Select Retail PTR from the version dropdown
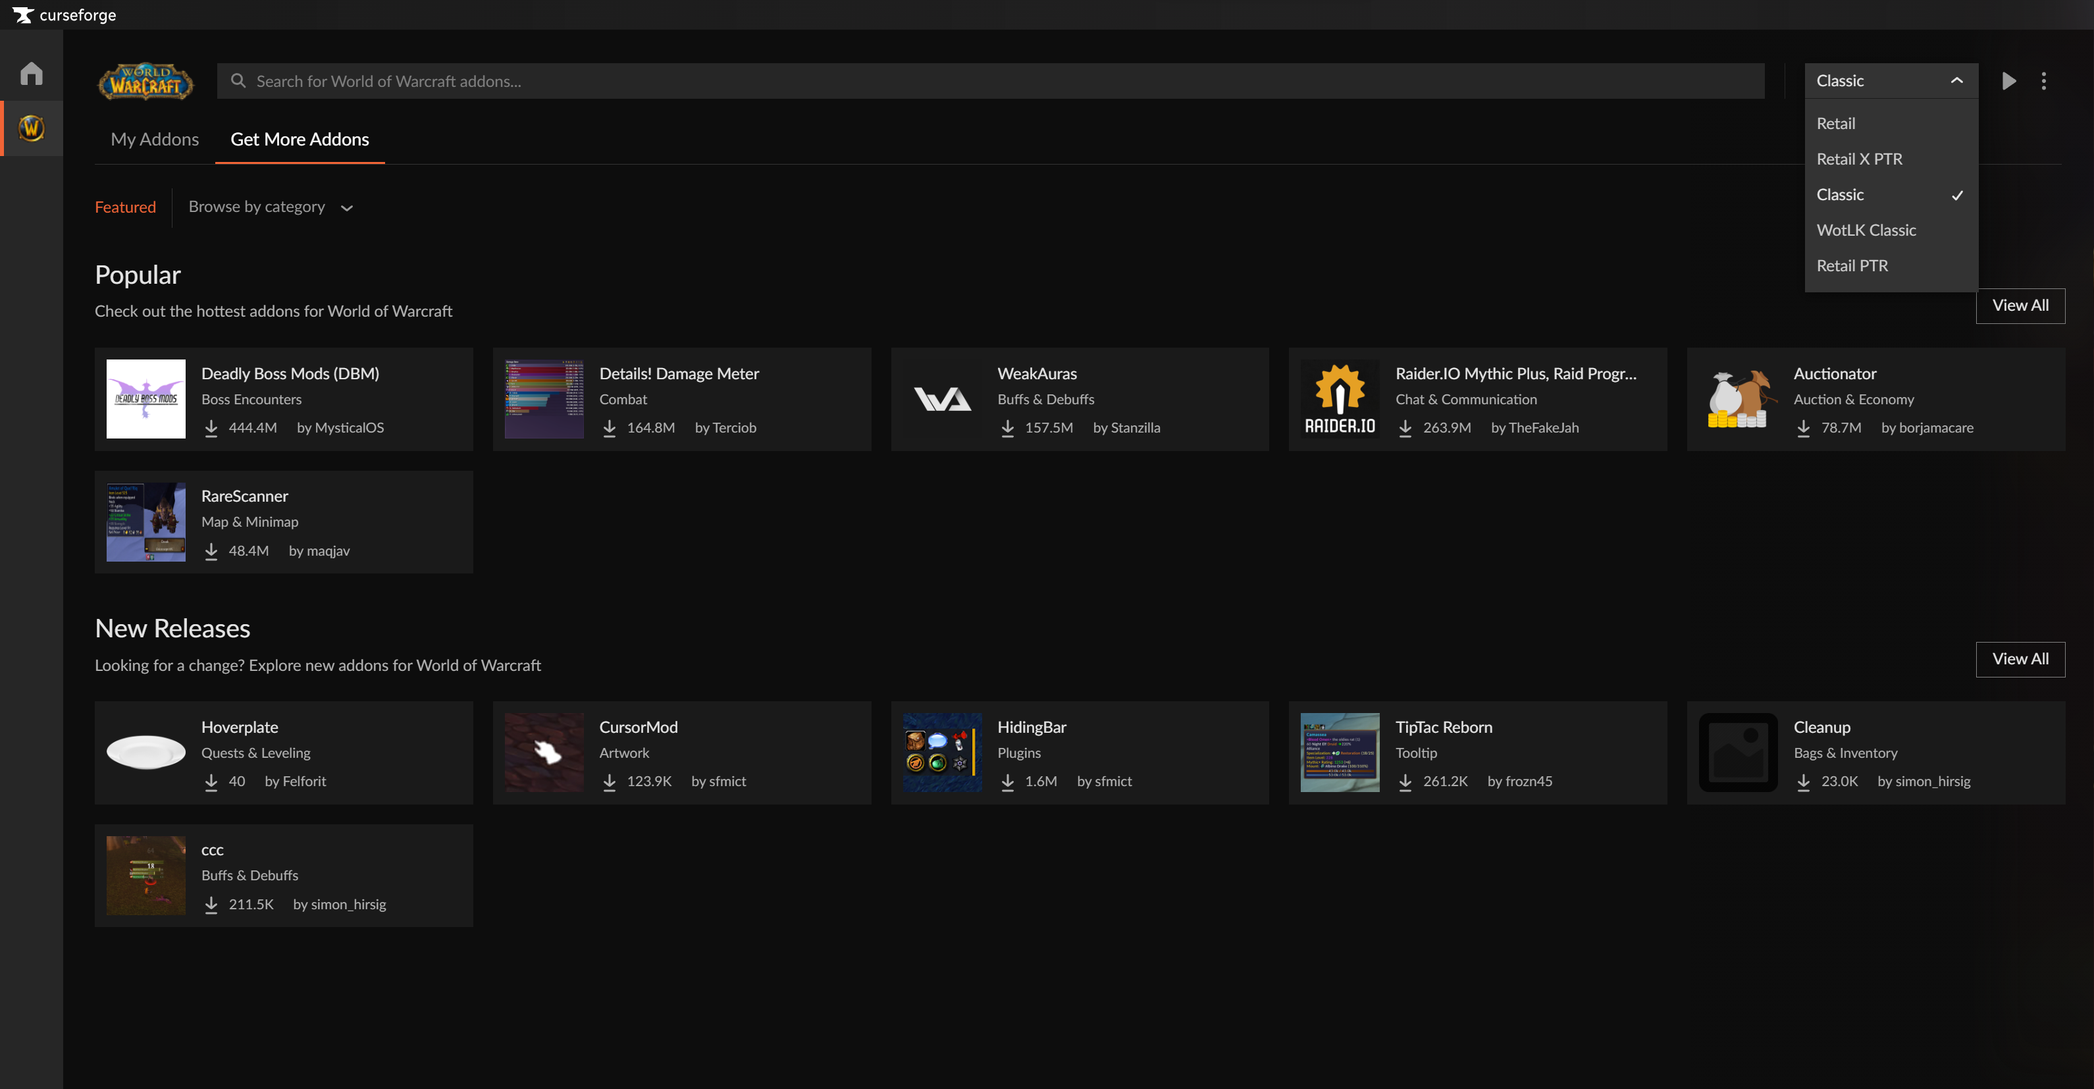 click(x=1852, y=265)
